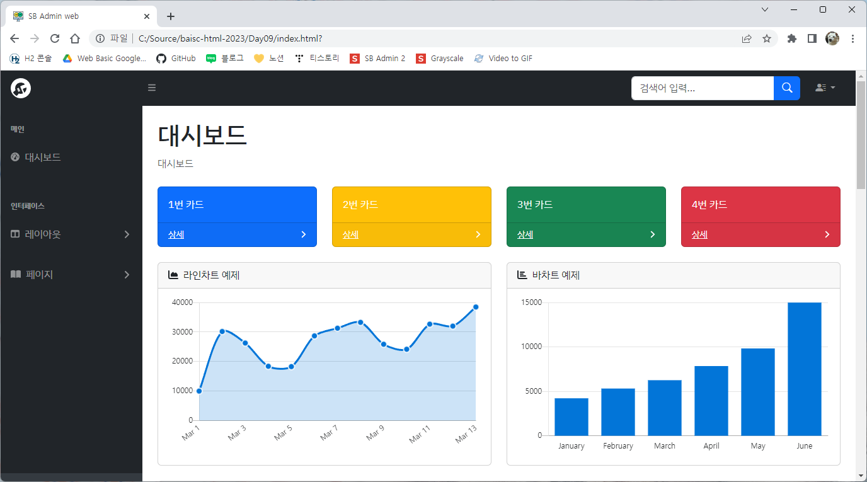The image size is (867, 482).
Task: Open 블로그 bookmark
Action: click(x=225, y=58)
